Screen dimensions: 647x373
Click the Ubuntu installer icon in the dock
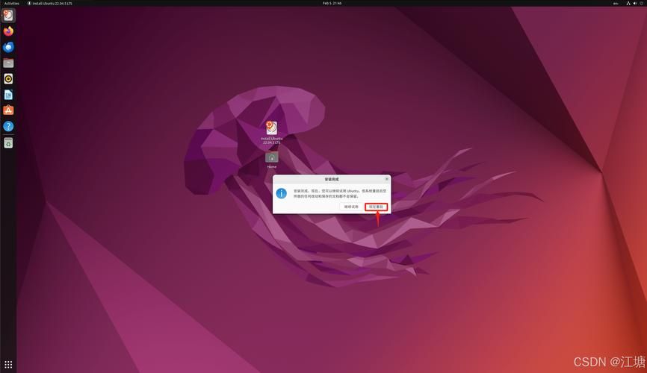(x=8, y=16)
